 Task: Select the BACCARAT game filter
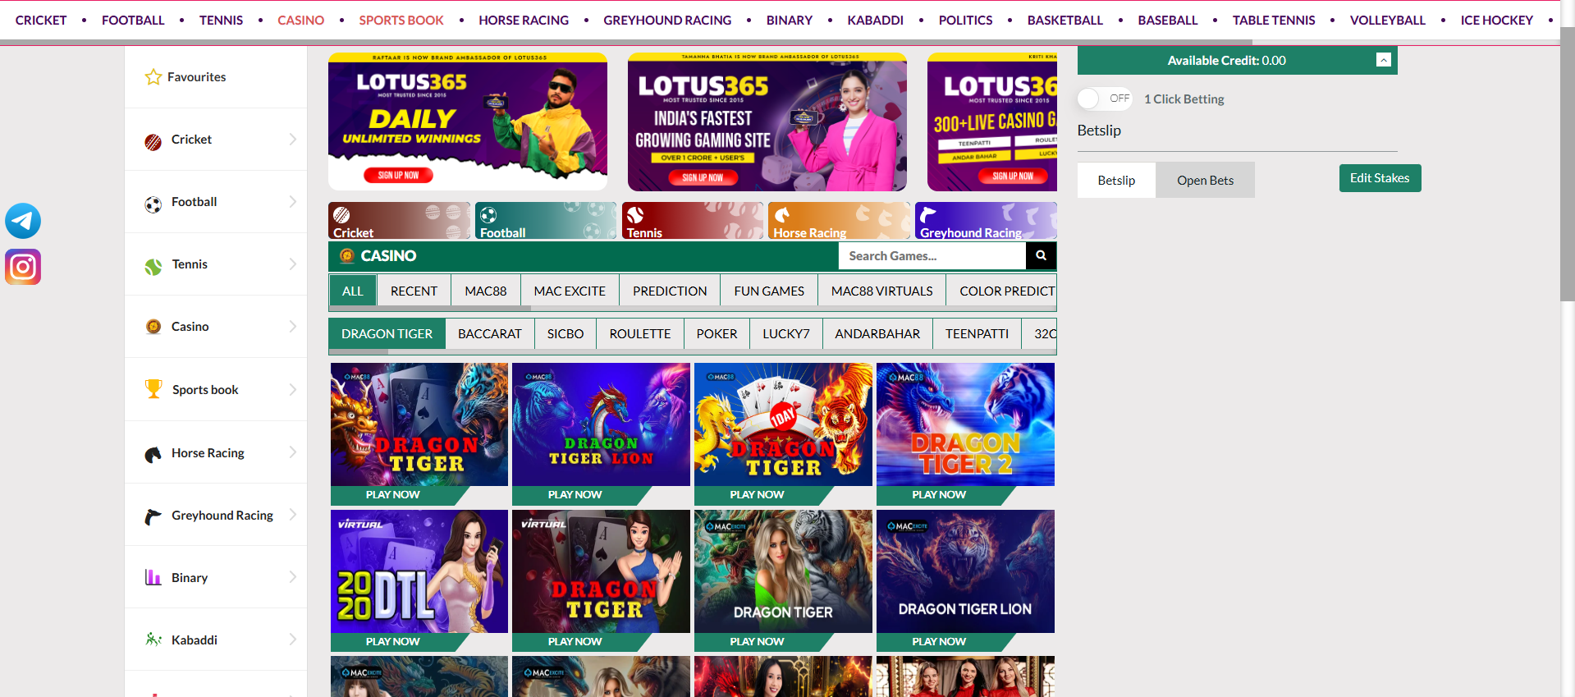tap(490, 333)
